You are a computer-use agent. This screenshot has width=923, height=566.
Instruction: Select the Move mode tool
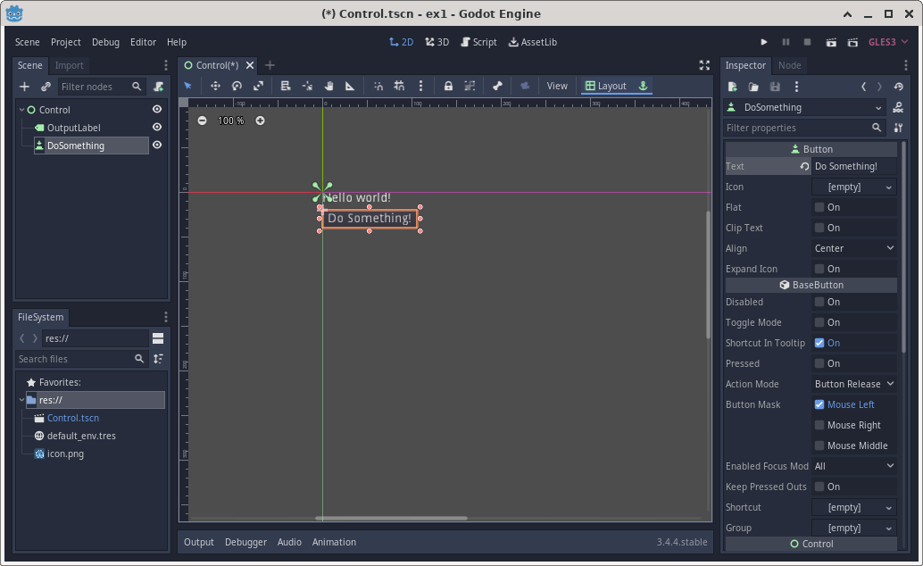(215, 86)
